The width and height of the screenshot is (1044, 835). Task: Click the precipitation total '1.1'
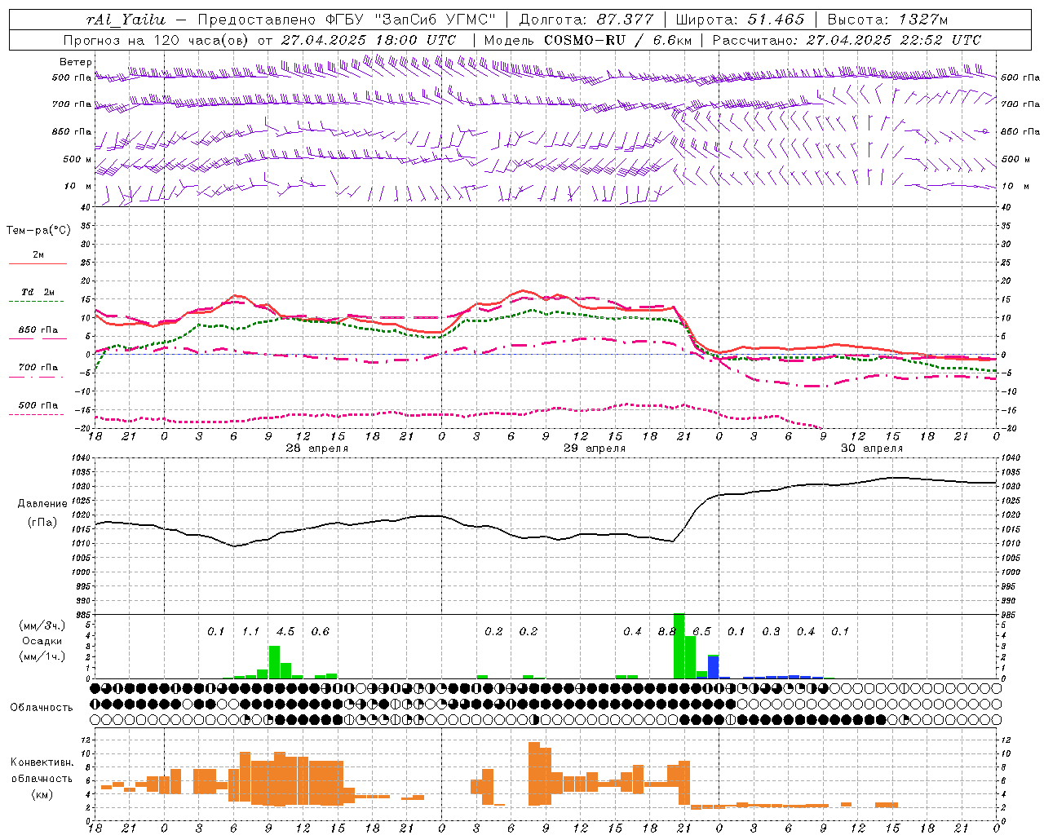click(250, 632)
